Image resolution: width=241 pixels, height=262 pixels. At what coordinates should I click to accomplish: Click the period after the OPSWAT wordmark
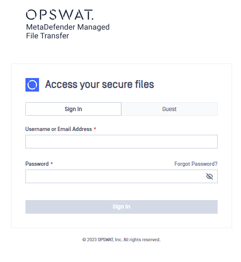pyautogui.click(x=92, y=19)
